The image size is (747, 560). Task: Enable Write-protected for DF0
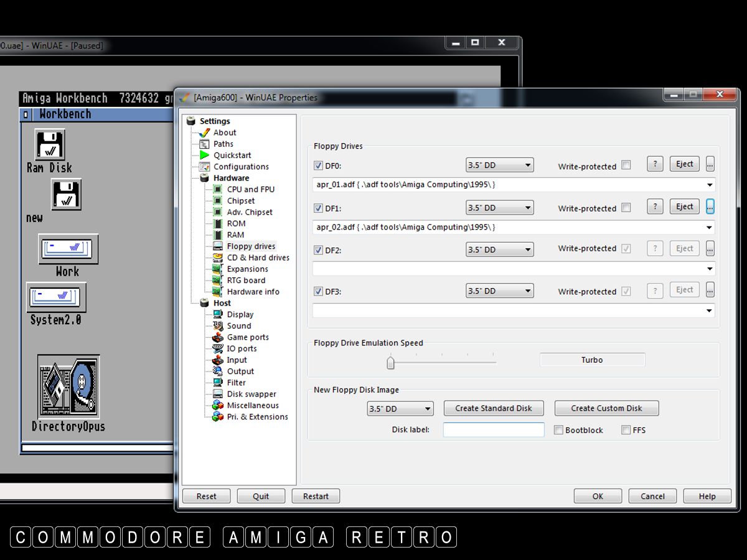(626, 165)
